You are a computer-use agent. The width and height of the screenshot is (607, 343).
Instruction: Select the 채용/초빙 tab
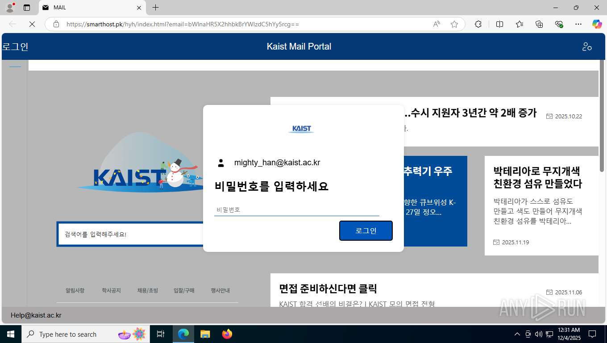click(148, 290)
